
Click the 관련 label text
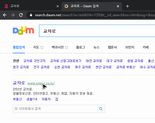point(16,61)
